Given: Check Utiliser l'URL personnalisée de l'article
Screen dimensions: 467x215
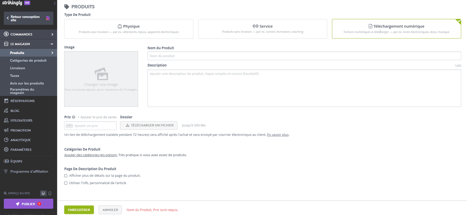Looking at the screenshot, I should click(x=66, y=183).
